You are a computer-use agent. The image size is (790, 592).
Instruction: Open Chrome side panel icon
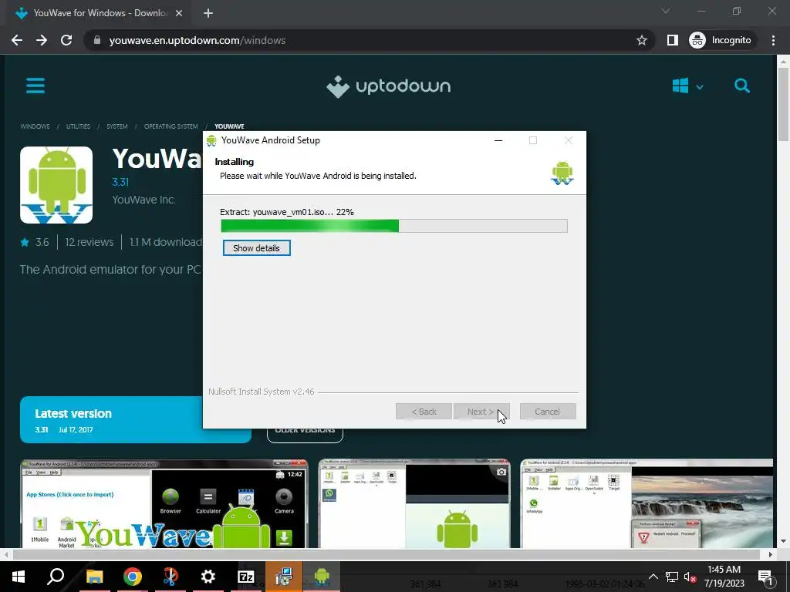click(x=672, y=40)
